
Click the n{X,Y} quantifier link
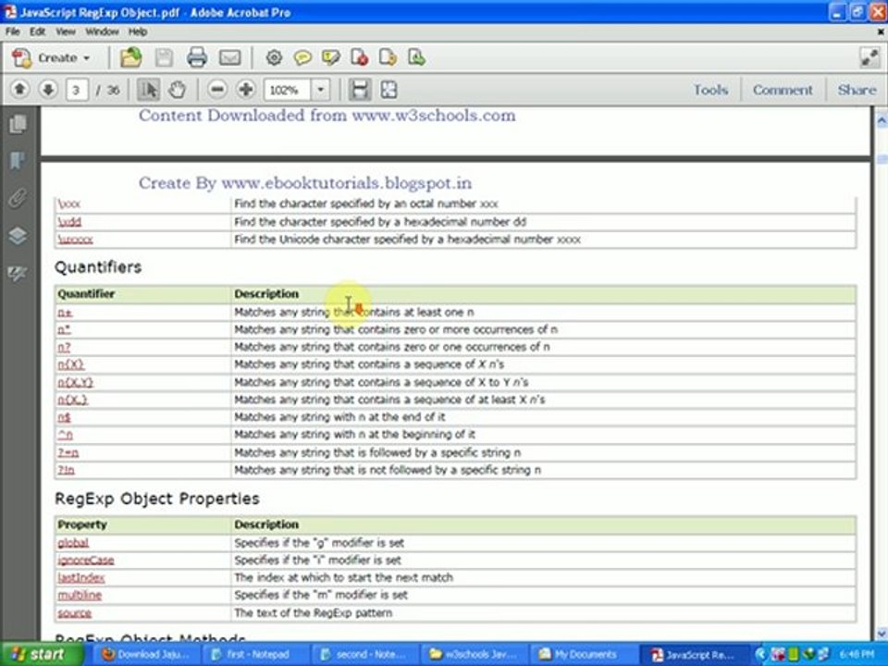click(75, 382)
